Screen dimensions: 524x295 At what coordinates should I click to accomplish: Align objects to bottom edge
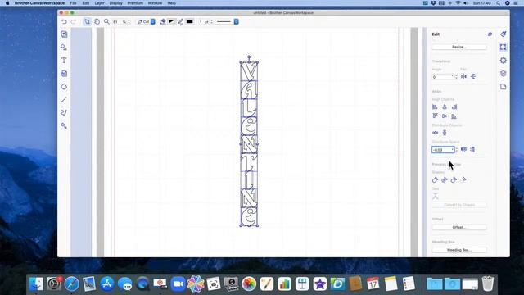point(454,116)
